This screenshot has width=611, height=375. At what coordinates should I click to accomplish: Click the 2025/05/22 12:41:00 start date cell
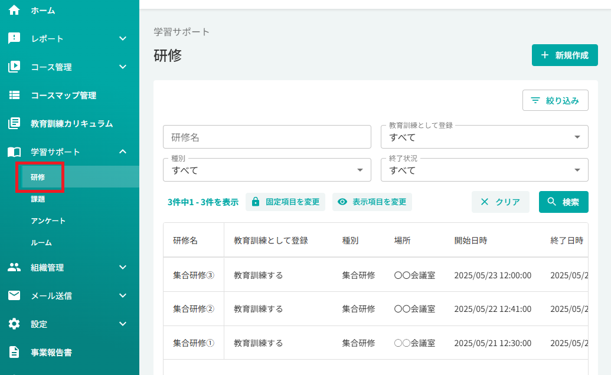click(x=493, y=309)
